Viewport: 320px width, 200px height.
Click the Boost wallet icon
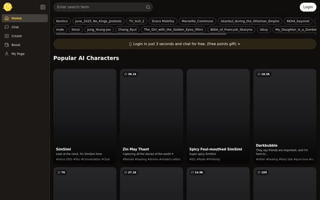[x=7, y=45]
